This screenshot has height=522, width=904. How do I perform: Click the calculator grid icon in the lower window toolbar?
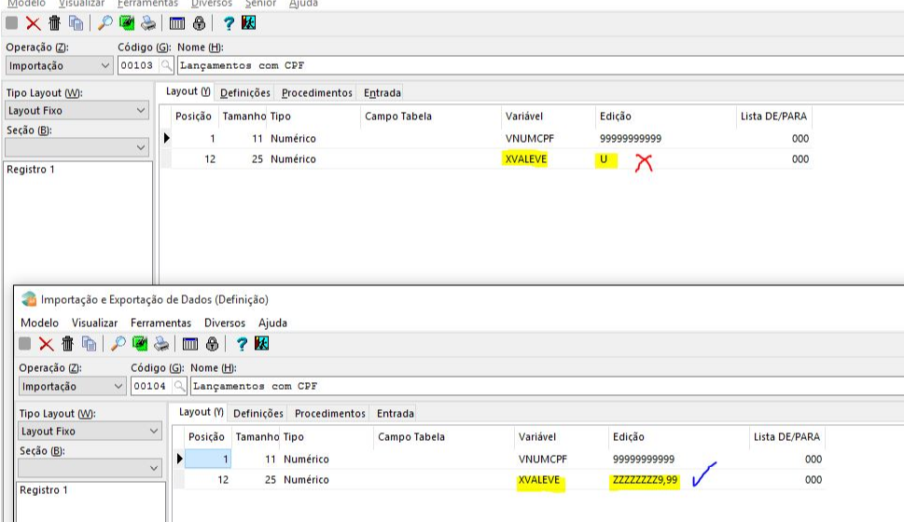(x=190, y=344)
